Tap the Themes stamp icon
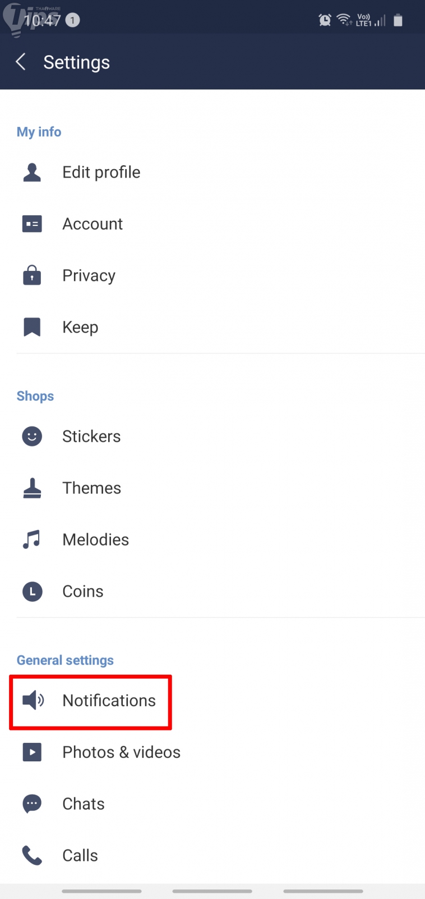Screen dimensions: 425x899 (x=32, y=488)
